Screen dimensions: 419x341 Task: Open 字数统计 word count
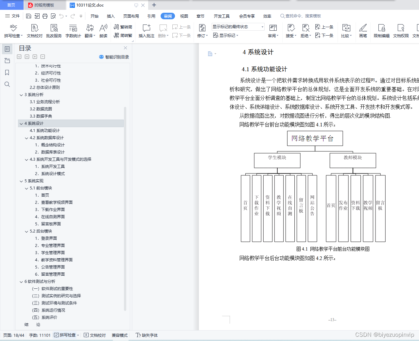point(73,31)
